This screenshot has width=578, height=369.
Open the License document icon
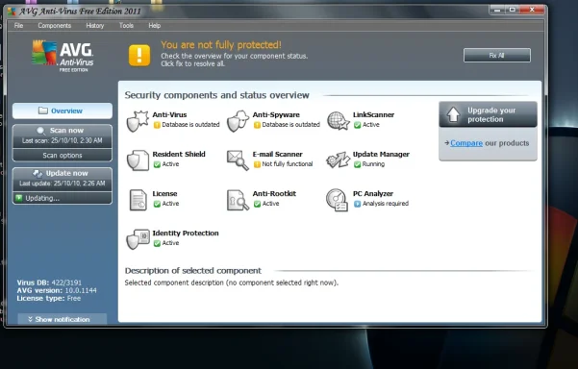tap(138, 200)
